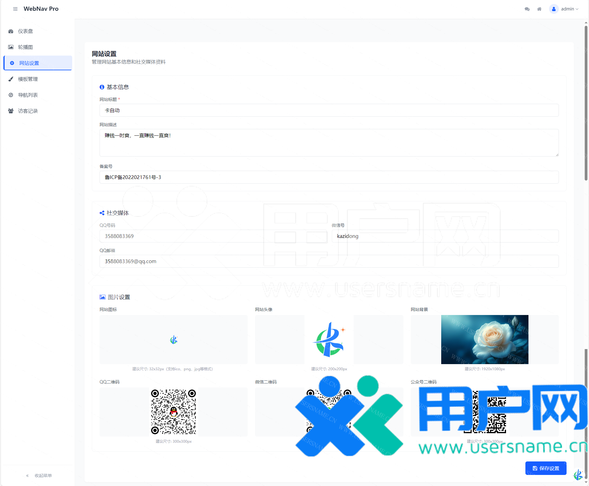Open 导航列表 navigation list

(x=28, y=95)
